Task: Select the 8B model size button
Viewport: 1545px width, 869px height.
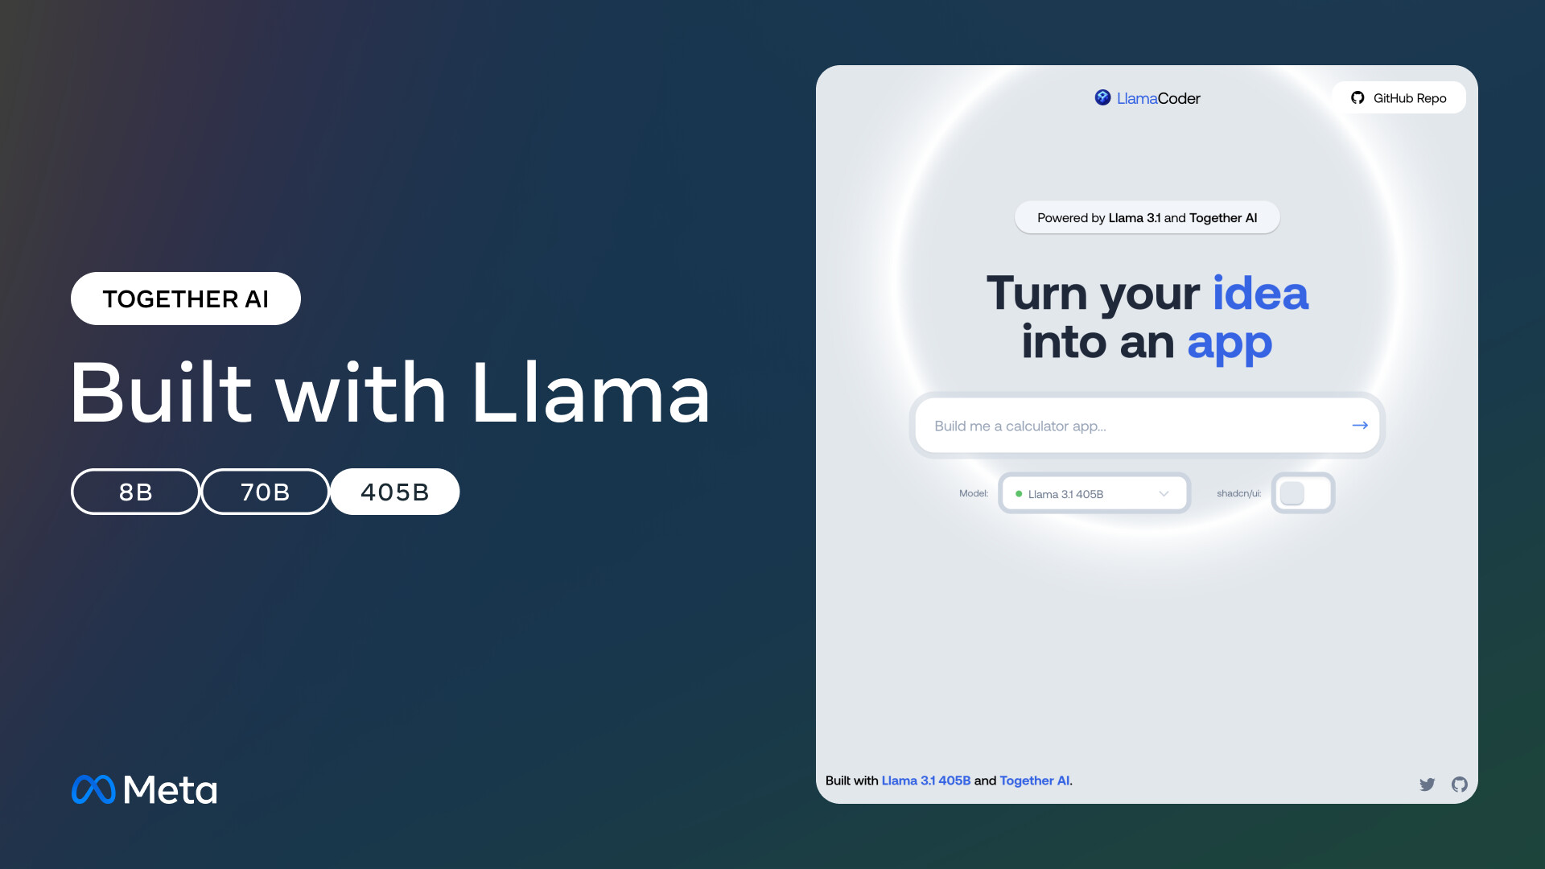Action: (134, 492)
